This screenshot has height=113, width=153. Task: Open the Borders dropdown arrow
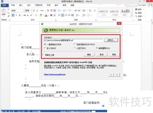click(91, 15)
